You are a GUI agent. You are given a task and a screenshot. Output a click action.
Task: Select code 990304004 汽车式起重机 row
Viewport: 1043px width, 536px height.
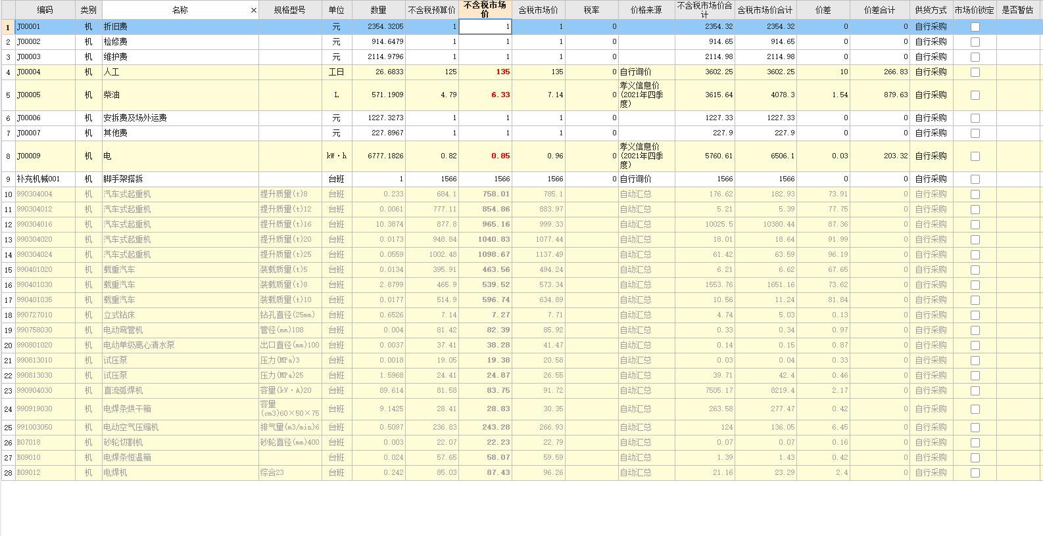click(x=45, y=194)
